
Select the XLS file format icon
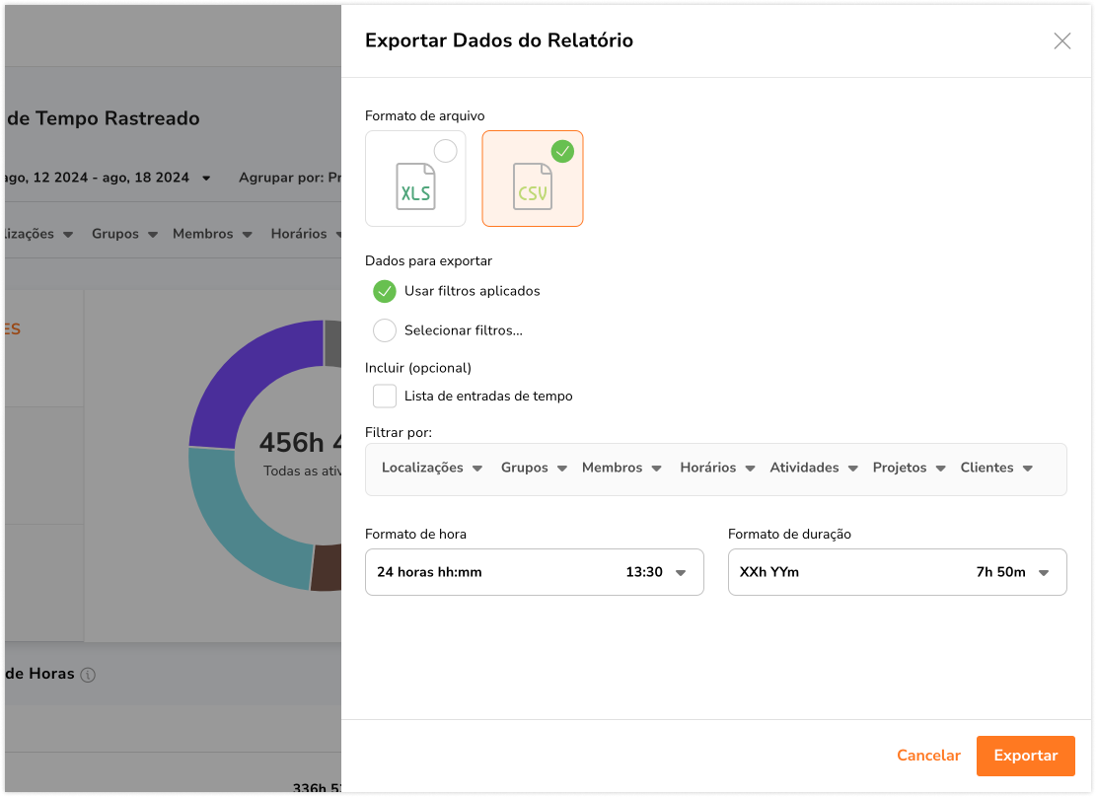click(x=415, y=179)
